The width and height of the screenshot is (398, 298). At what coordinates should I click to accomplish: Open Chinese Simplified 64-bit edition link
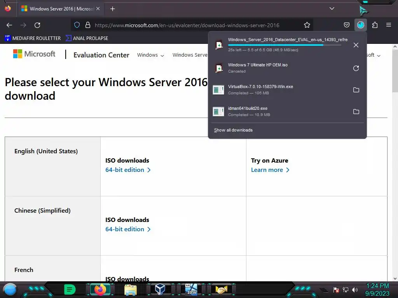(x=128, y=229)
